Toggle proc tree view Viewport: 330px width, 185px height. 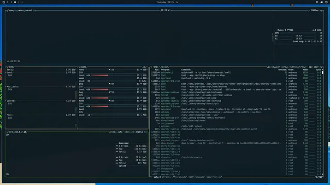pos(302,67)
